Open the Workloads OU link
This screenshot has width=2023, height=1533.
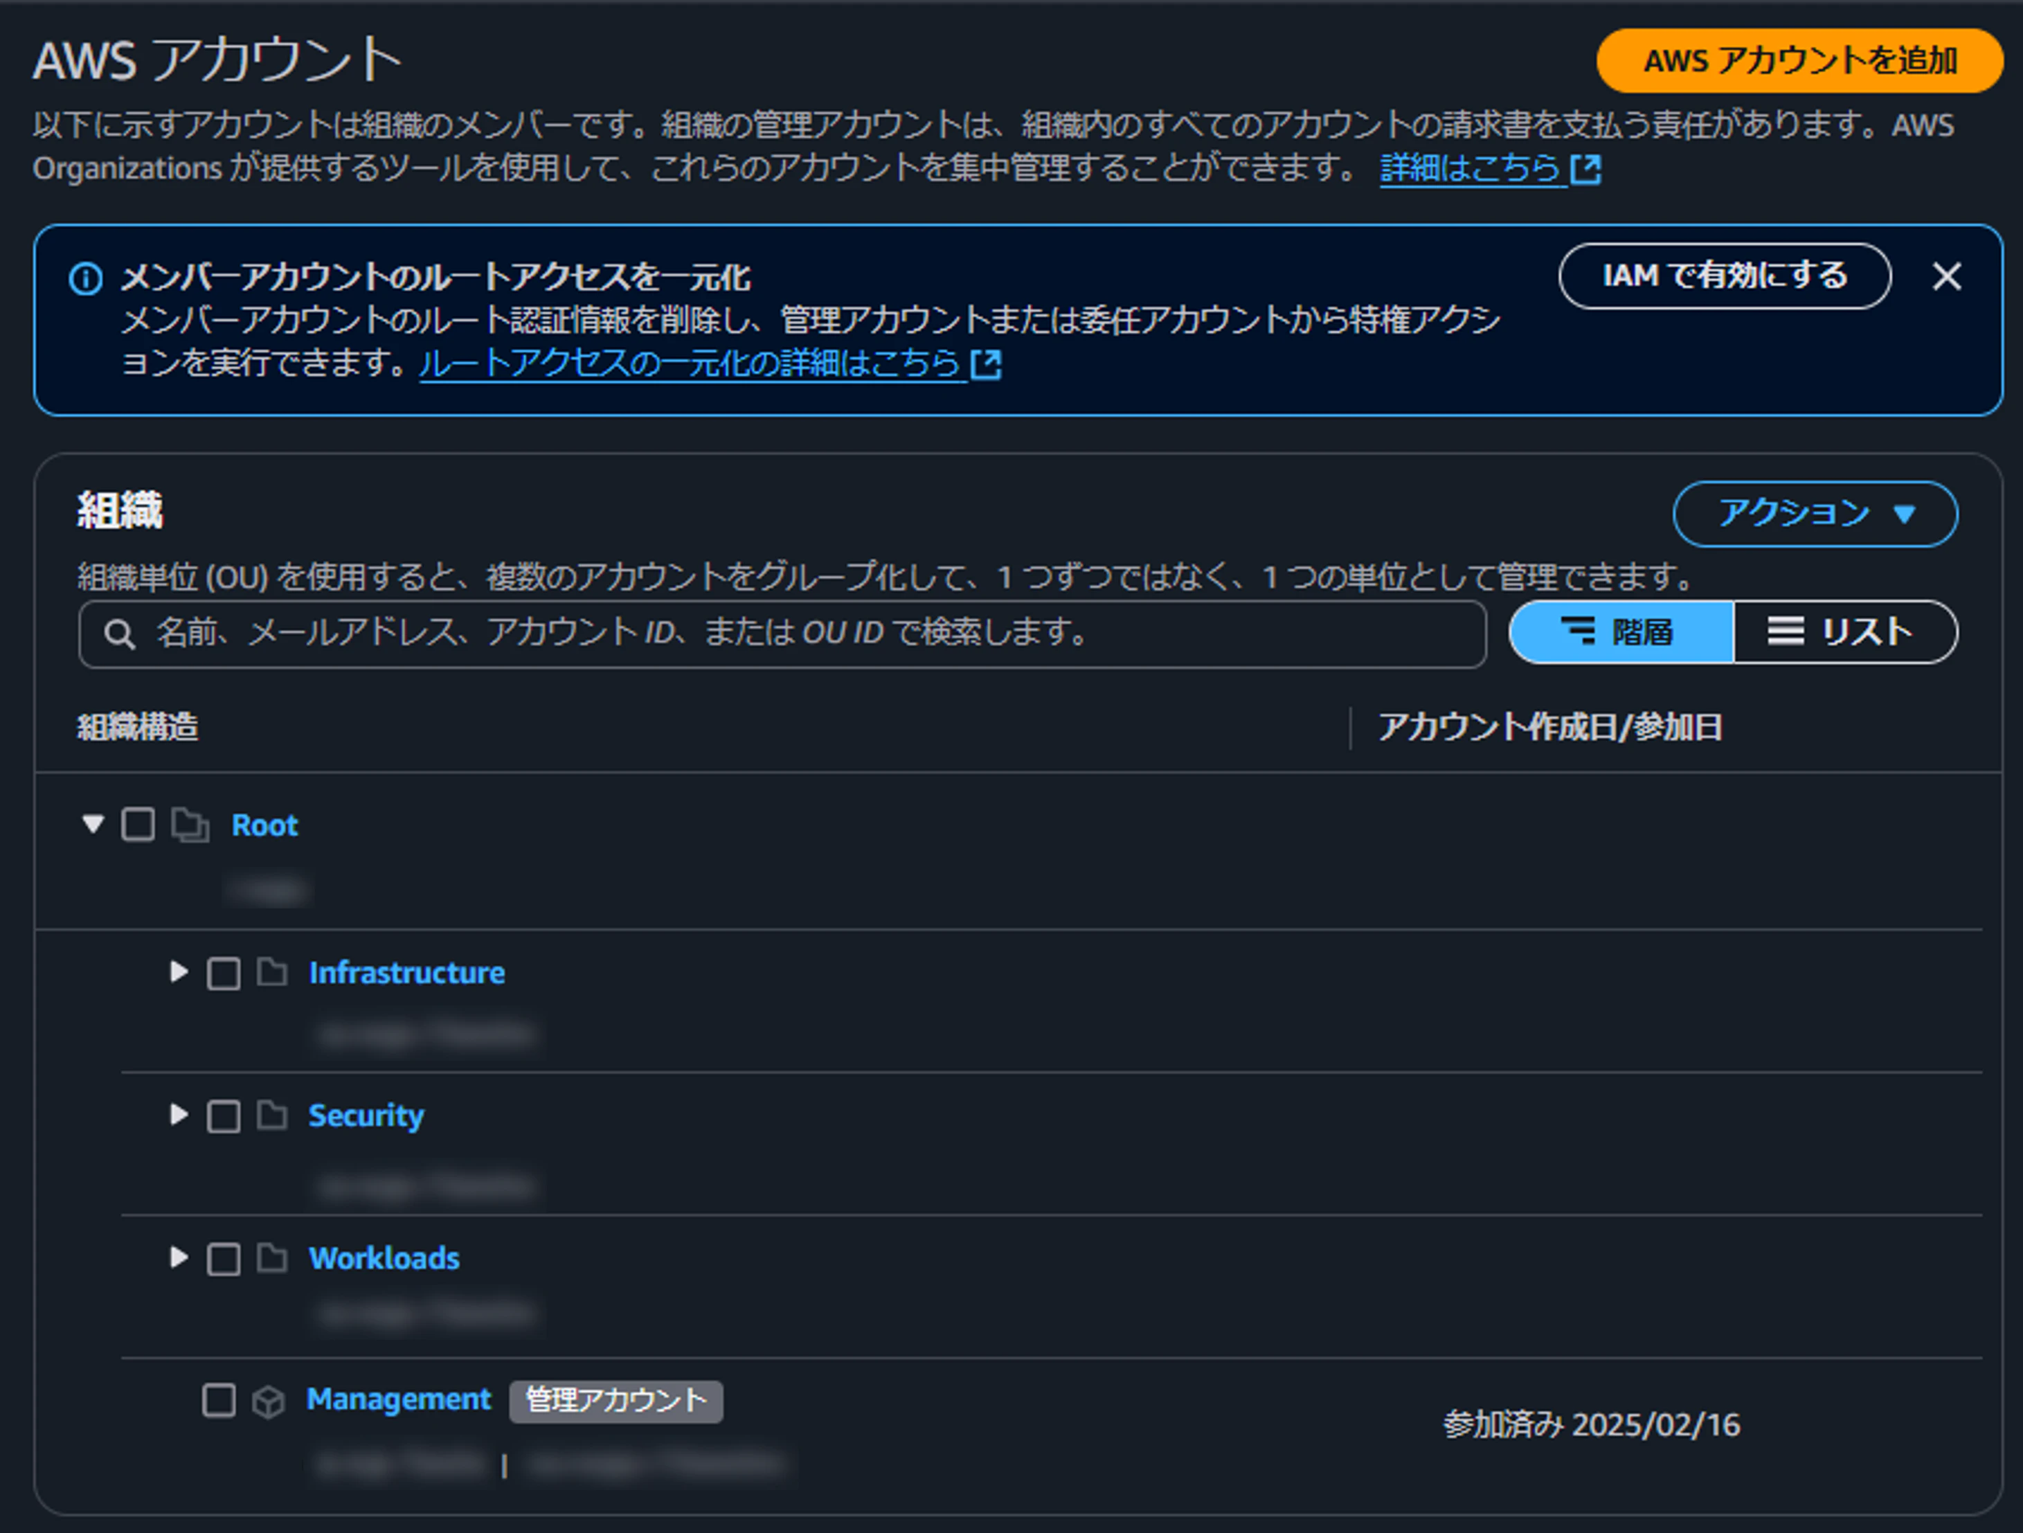(x=384, y=1259)
